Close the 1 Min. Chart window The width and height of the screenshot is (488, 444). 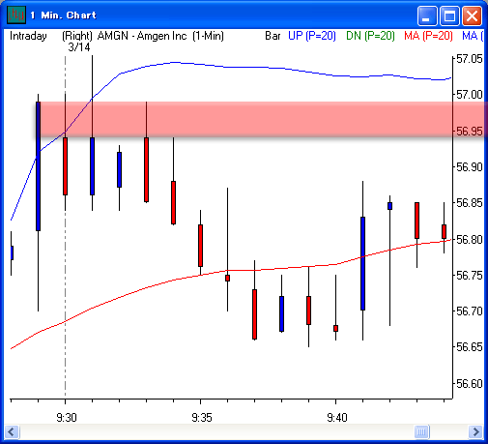click(472, 15)
